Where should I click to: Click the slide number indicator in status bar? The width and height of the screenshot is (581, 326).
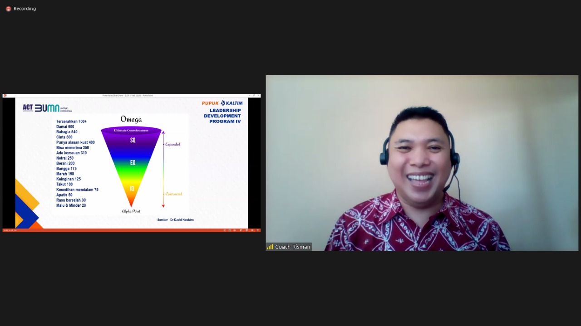click(x=10, y=230)
